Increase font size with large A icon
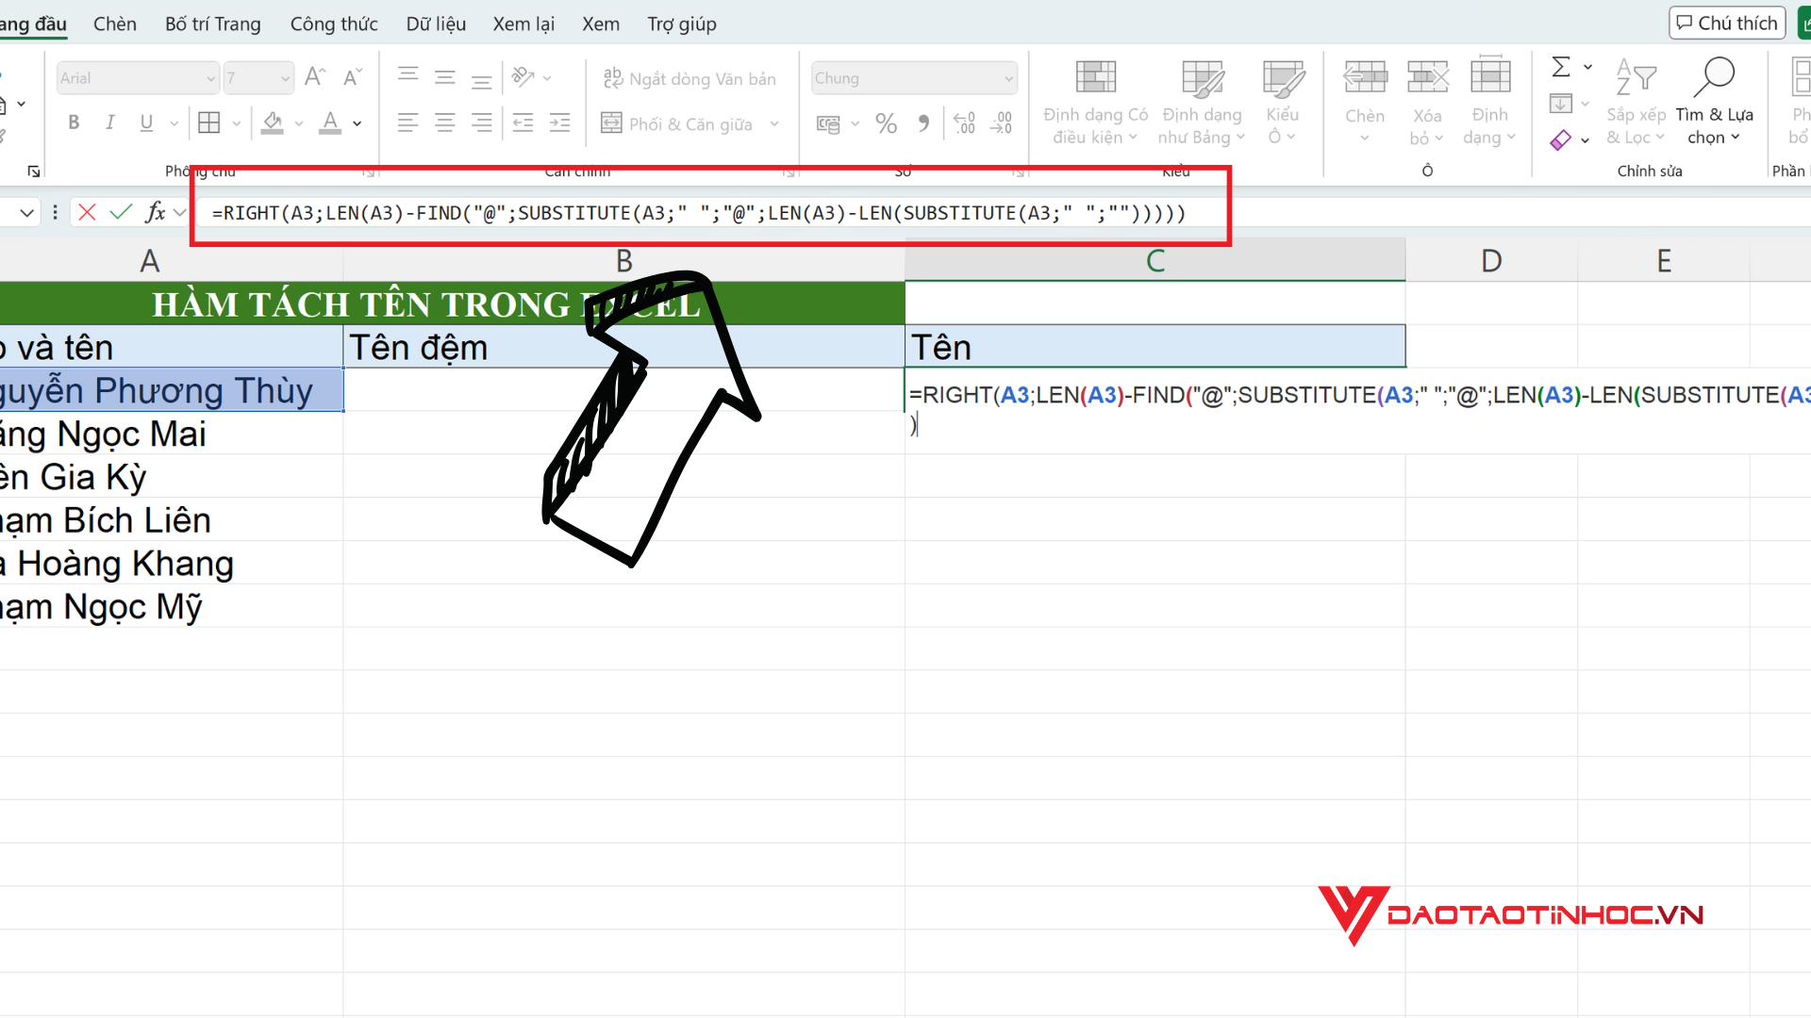The width and height of the screenshot is (1811, 1018). [x=315, y=77]
